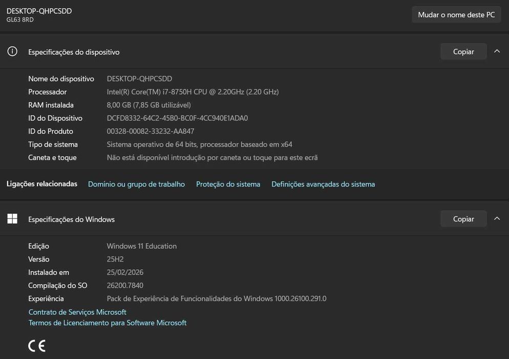Click the Especificações do Windows header title
Image resolution: width=509 pixels, height=359 pixels.
[71, 220]
